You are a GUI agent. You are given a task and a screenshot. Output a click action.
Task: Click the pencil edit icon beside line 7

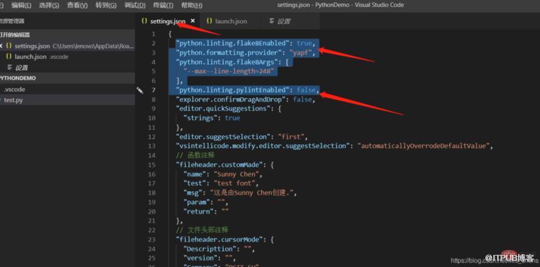tap(140, 90)
